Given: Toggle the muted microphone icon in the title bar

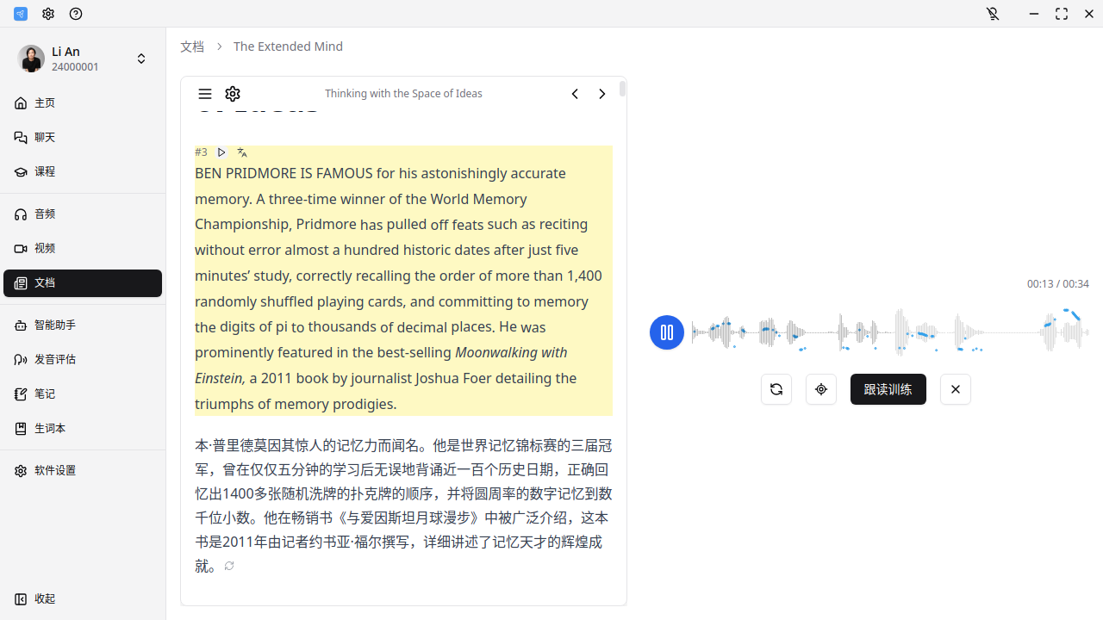Looking at the screenshot, I should 993,14.
